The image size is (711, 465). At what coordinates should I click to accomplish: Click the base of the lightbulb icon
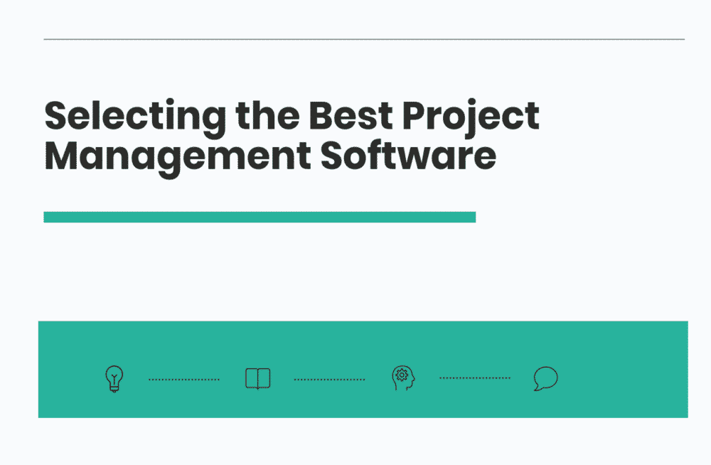tap(114, 387)
